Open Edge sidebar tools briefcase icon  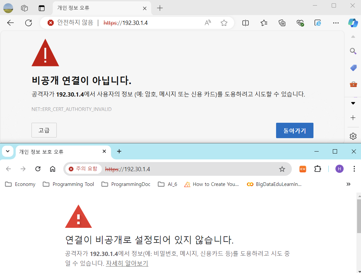(353, 84)
